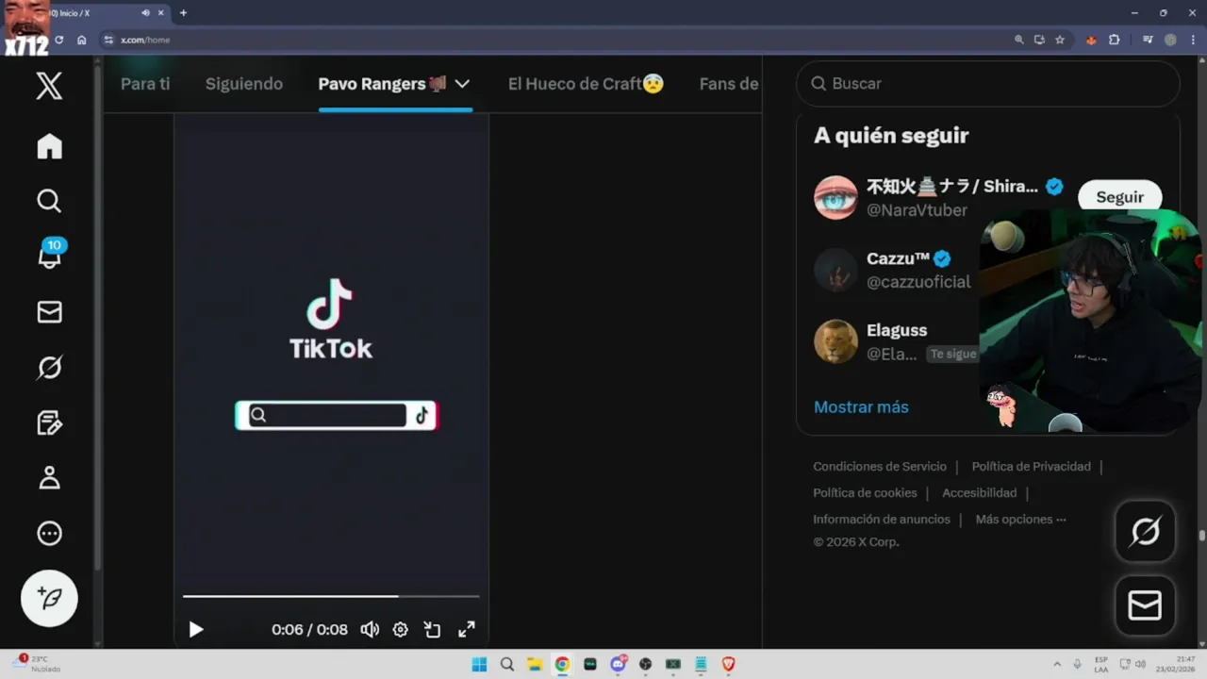The image size is (1207, 679).
Task: Open the Accesibilidad footer link
Action: (x=979, y=492)
